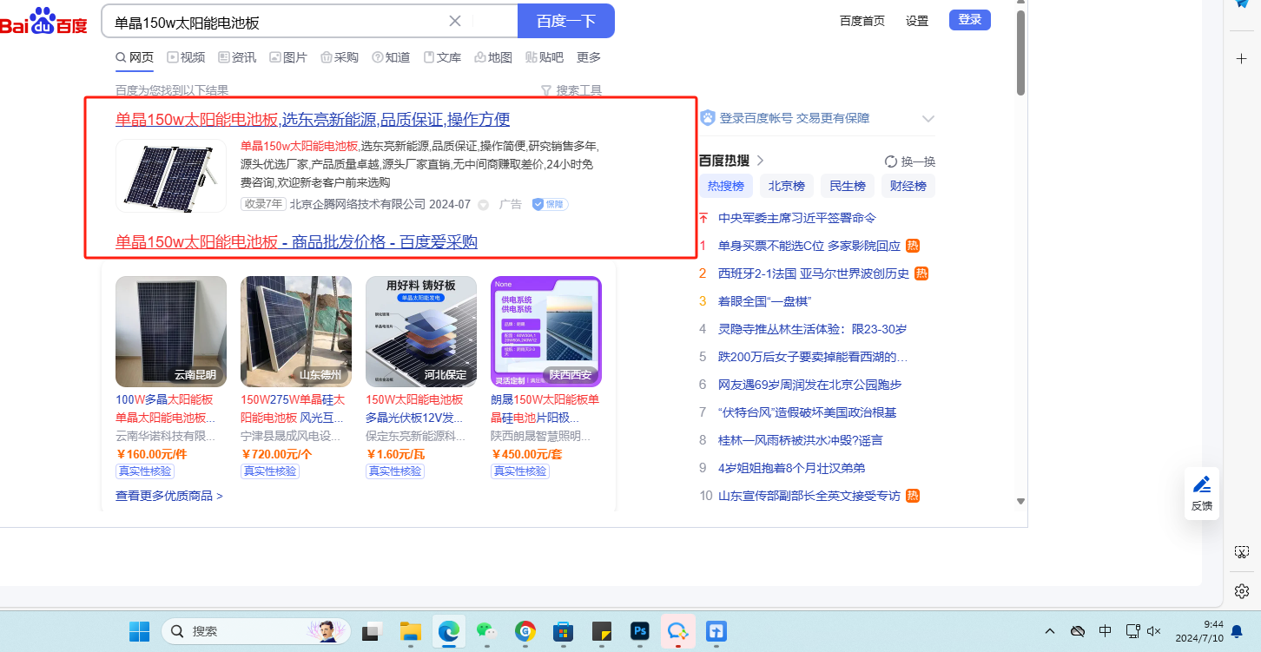This screenshot has height=652, width=1261.
Task: Open 搜索工具 filter options
Action: coord(571,90)
